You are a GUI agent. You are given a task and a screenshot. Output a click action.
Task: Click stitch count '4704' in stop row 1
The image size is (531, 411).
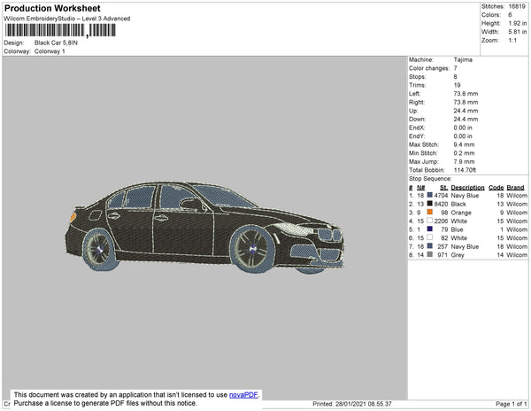(441, 196)
